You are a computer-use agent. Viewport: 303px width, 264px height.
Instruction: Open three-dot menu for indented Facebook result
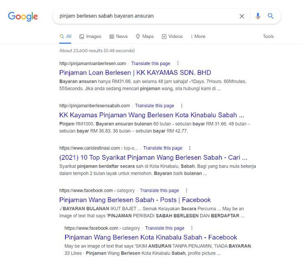pos(192,228)
